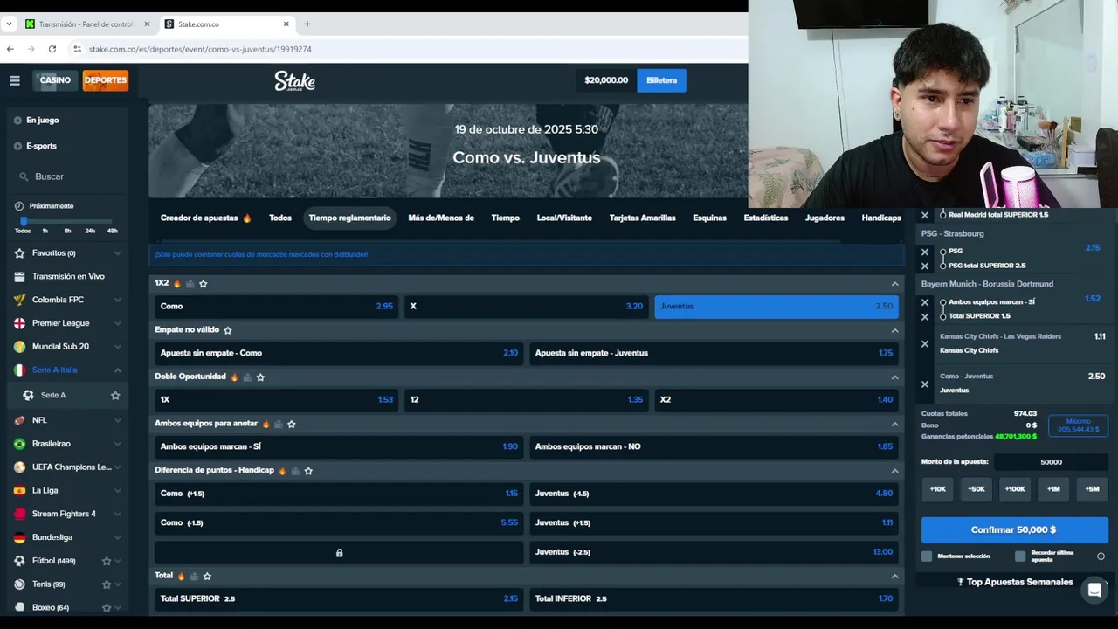Favorite the Empate no válido market
The width and height of the screenshot is (1118, 629).
click(228, 330)
